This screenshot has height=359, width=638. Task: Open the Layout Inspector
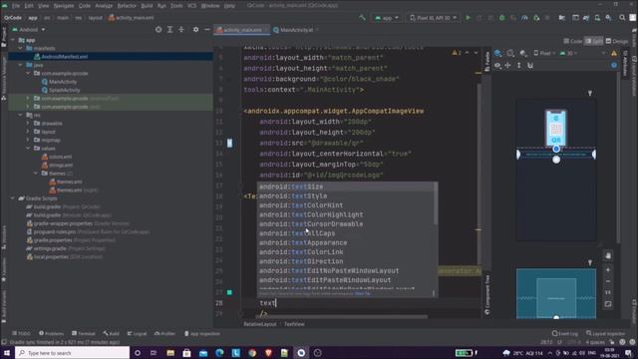(x=605, y=333)
